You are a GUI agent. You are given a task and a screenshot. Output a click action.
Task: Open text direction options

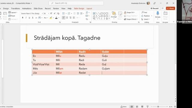click(x=87, y=13)
